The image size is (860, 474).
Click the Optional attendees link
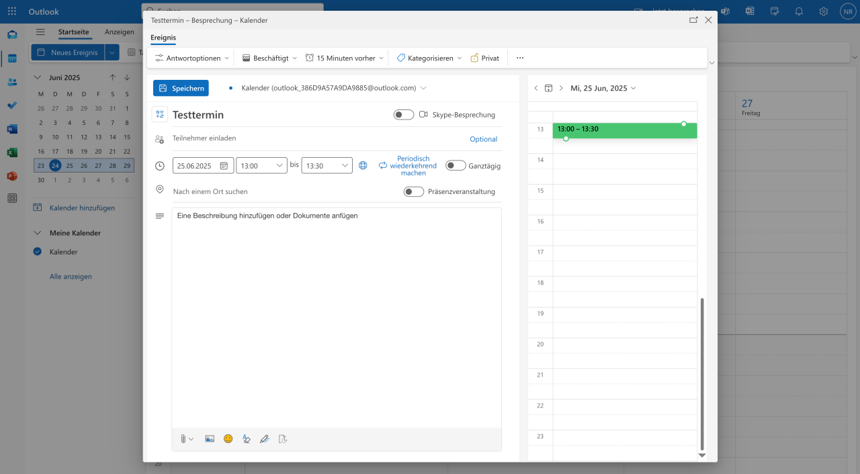[x=484, y=139]
